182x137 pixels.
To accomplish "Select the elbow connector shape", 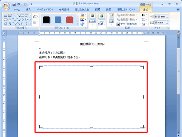I will tap(14, 20).
